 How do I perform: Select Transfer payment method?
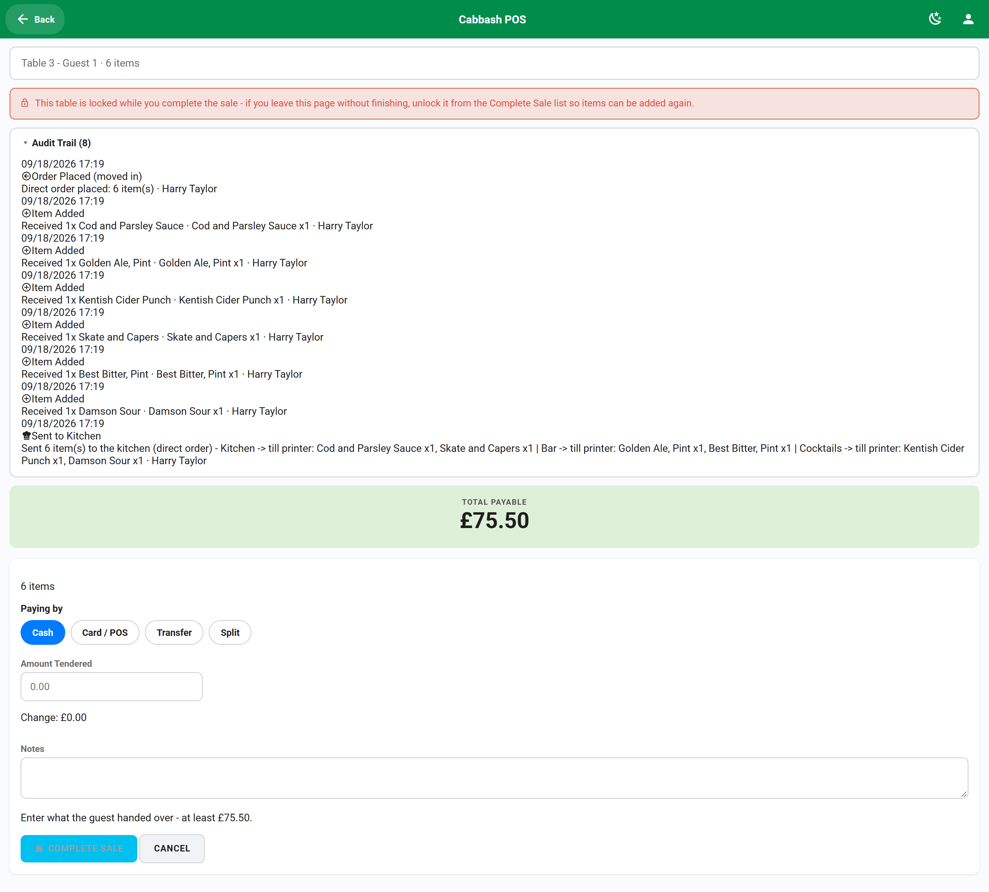[x=174, y=633]
